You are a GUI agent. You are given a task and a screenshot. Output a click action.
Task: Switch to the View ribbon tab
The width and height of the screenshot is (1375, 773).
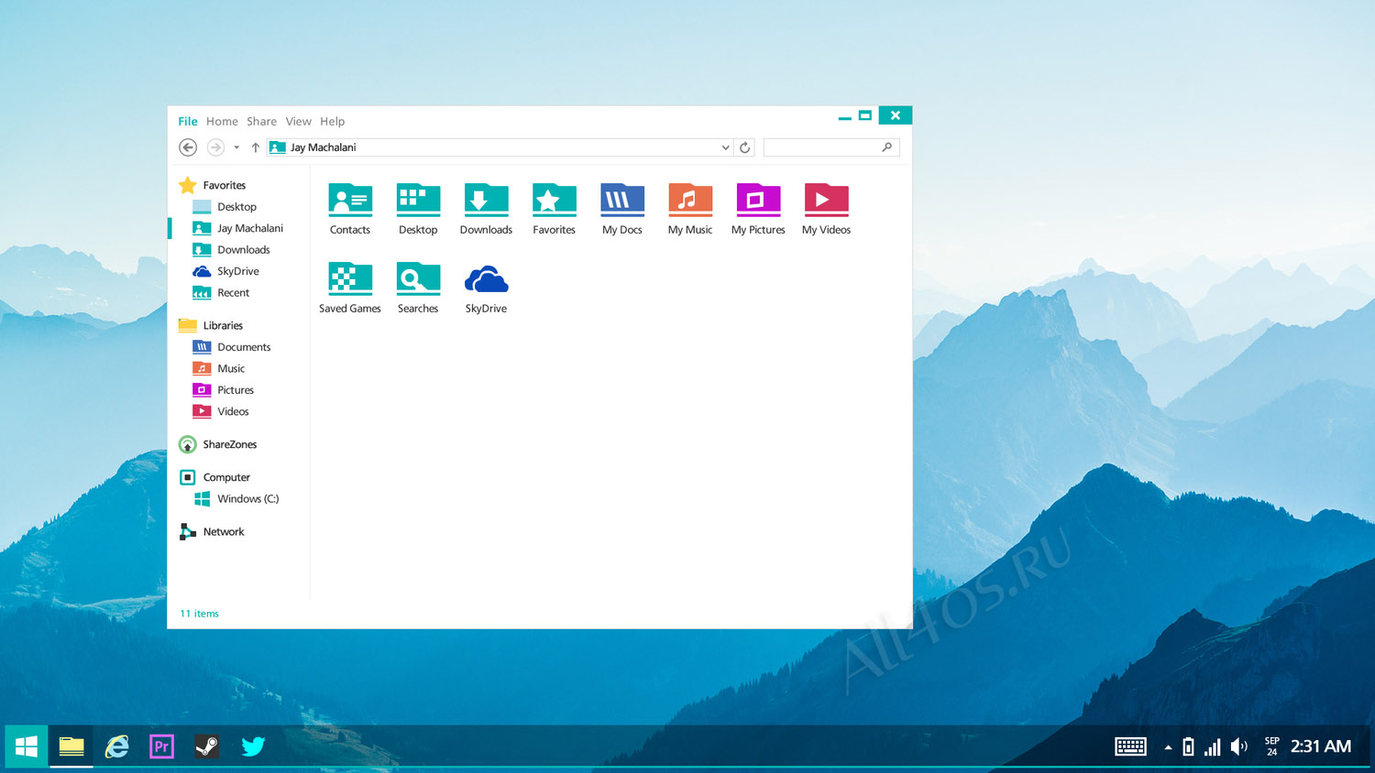pos(298,121)
